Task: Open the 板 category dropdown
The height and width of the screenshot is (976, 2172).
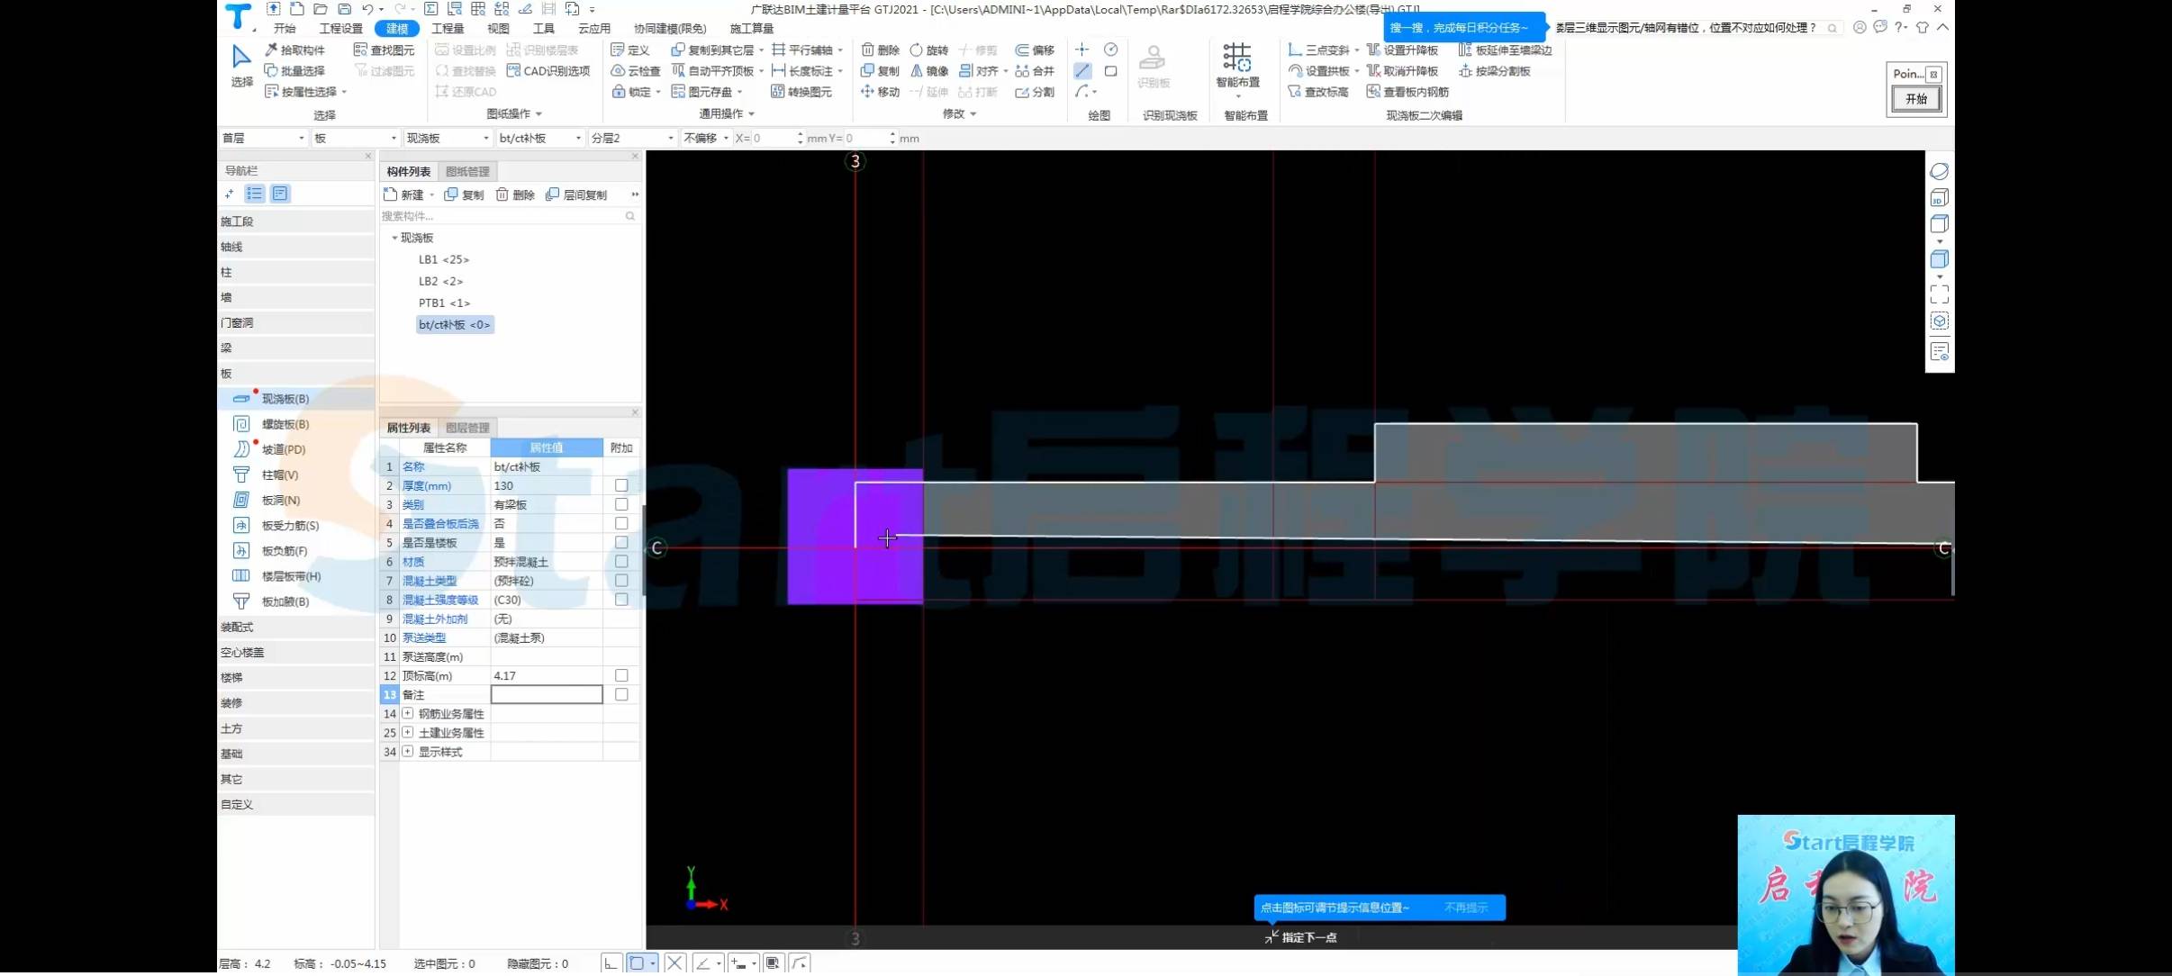Action: 355,138
